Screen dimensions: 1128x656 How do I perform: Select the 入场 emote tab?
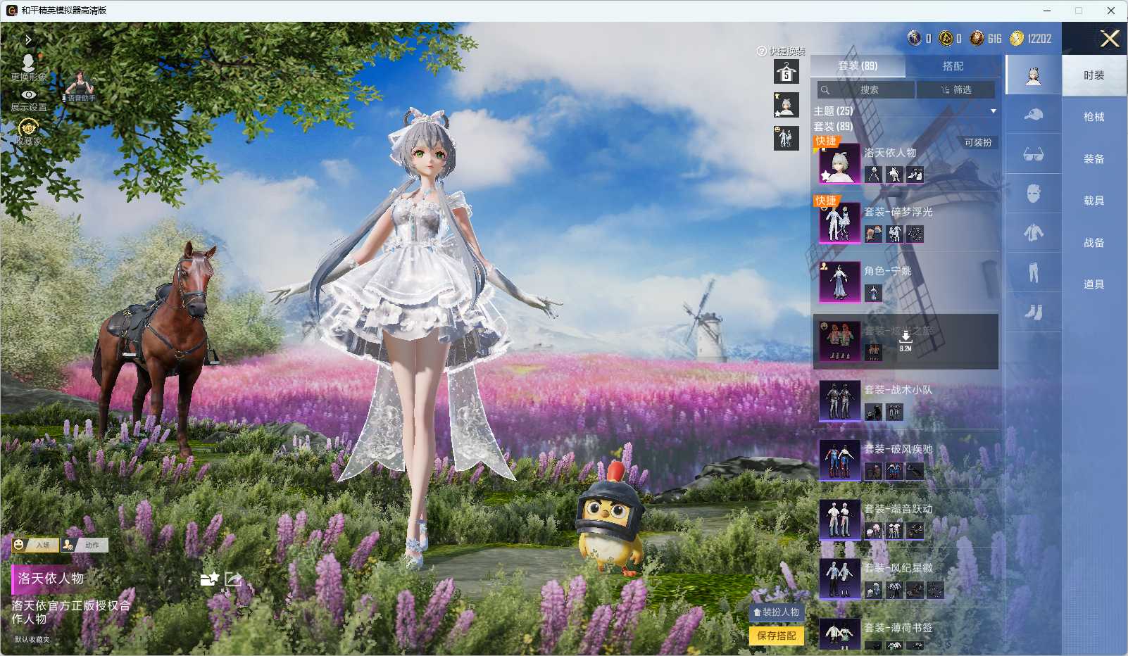point(35,545)
